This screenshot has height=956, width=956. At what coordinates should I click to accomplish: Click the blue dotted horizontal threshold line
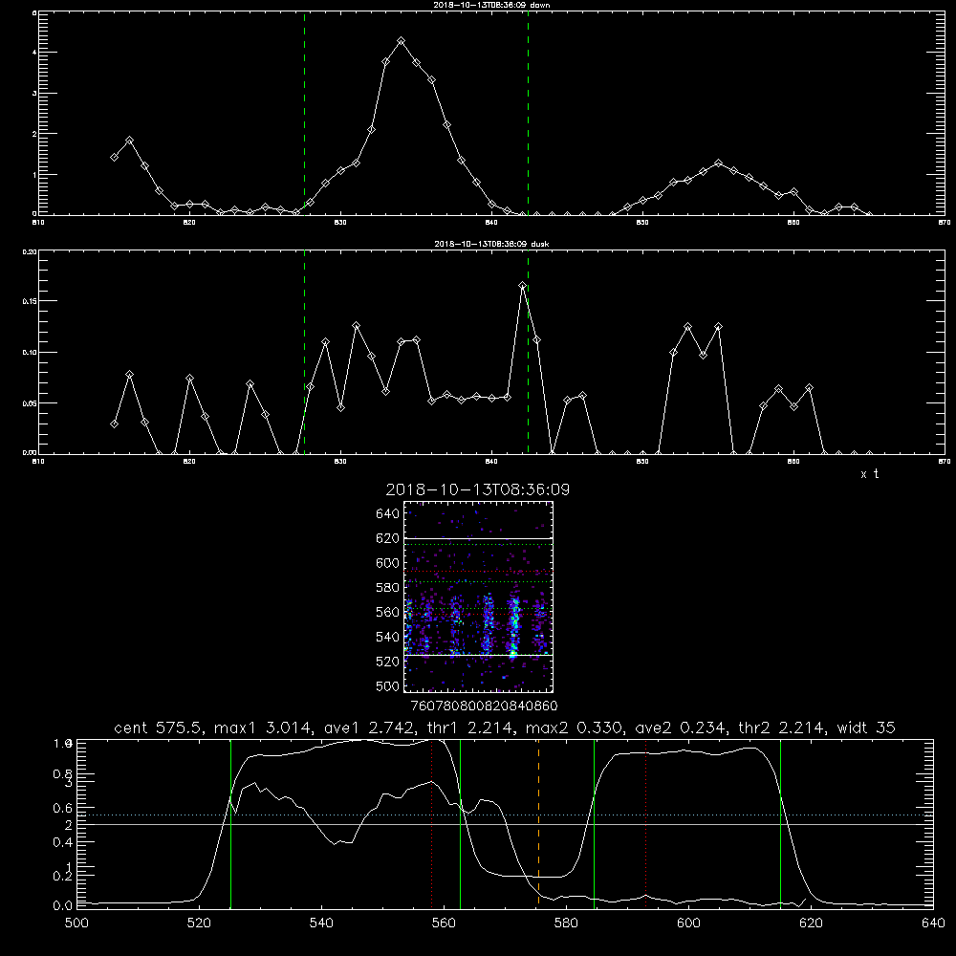coord(505,815)
